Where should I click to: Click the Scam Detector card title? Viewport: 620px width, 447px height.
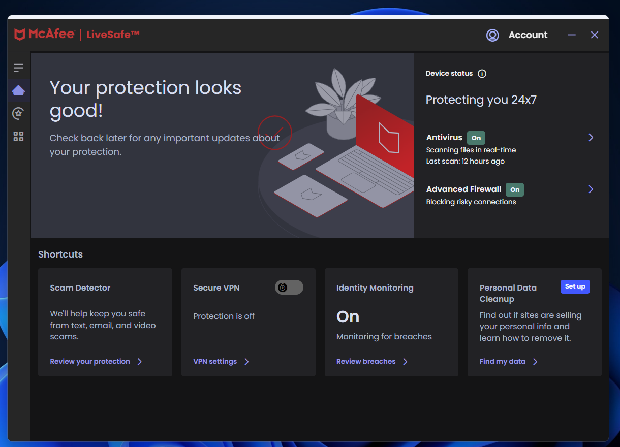tap(80, 288)
